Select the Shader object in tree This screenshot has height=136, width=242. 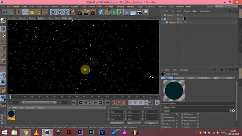click(x=170, y=15)
